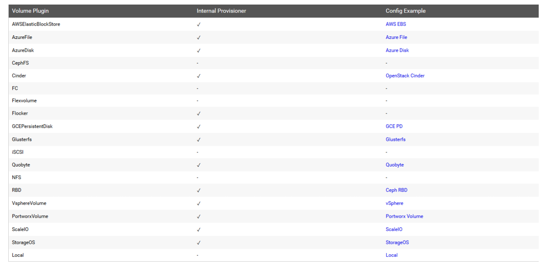
Task: Click the iSCSI plugin name
Action: [x=18, y=152]
